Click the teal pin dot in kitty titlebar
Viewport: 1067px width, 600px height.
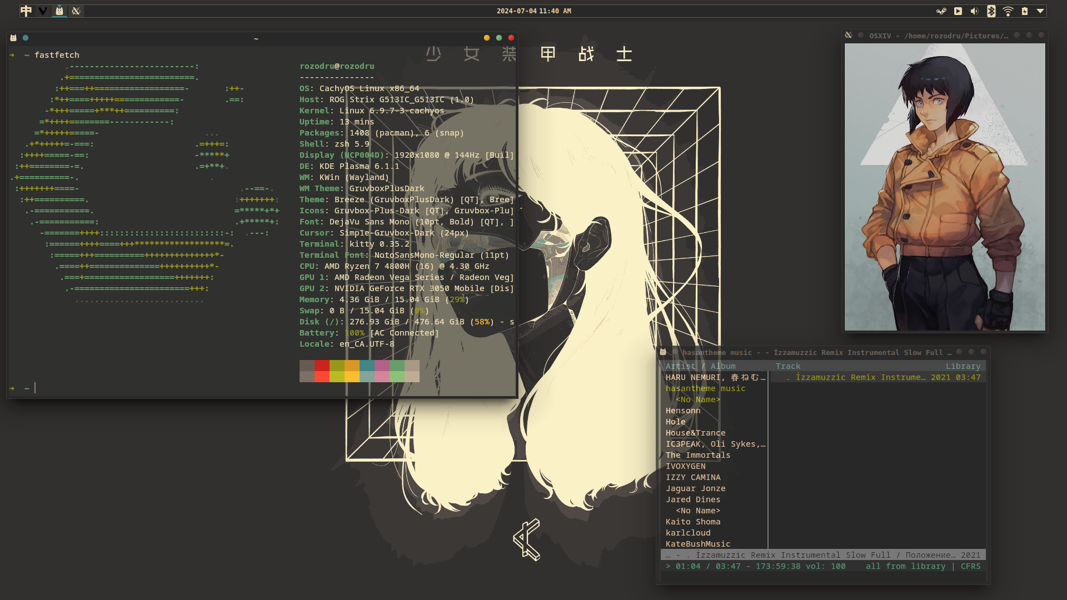coord(26,38)
